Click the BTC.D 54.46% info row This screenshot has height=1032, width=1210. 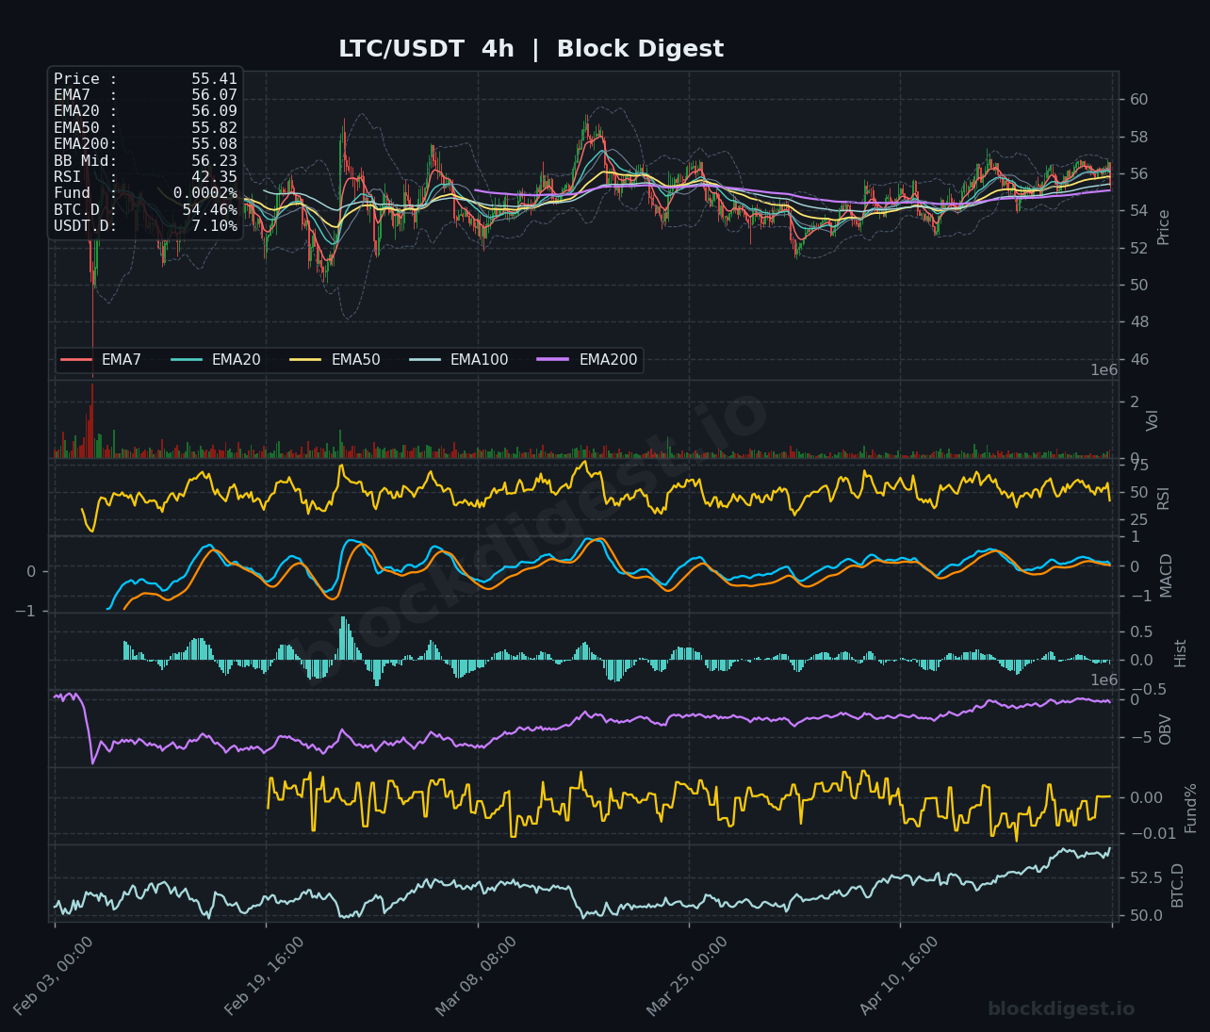click(145, 210)
